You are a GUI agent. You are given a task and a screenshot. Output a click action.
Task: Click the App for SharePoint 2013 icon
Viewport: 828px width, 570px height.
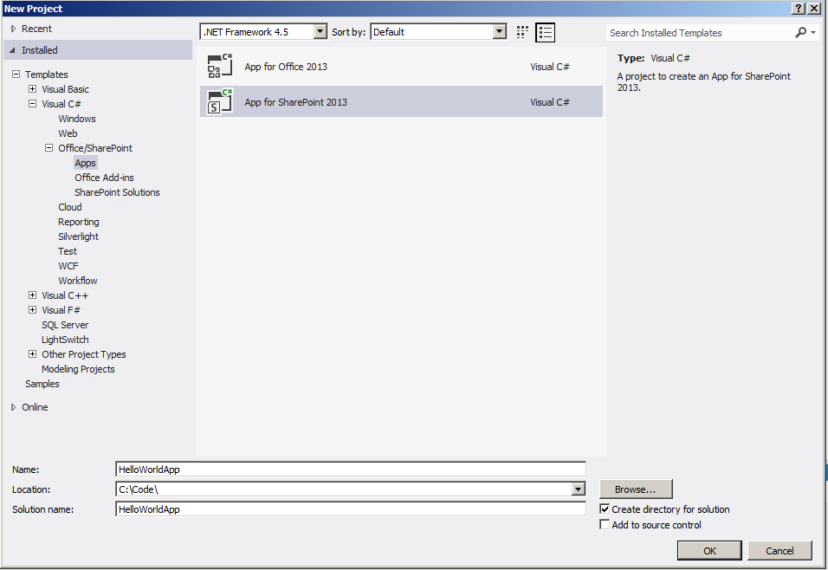click(x=220, y=101)
